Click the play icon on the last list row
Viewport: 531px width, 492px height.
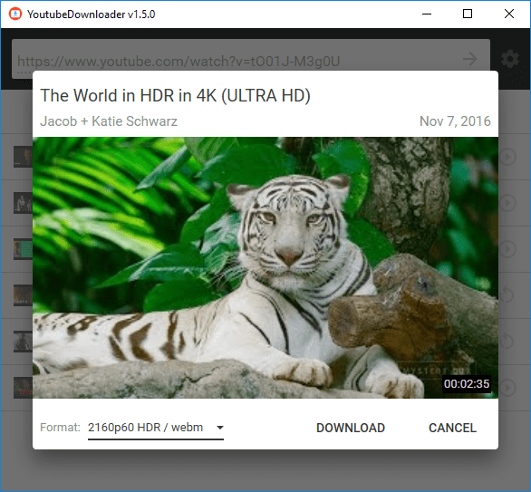[x=507, y=387]
